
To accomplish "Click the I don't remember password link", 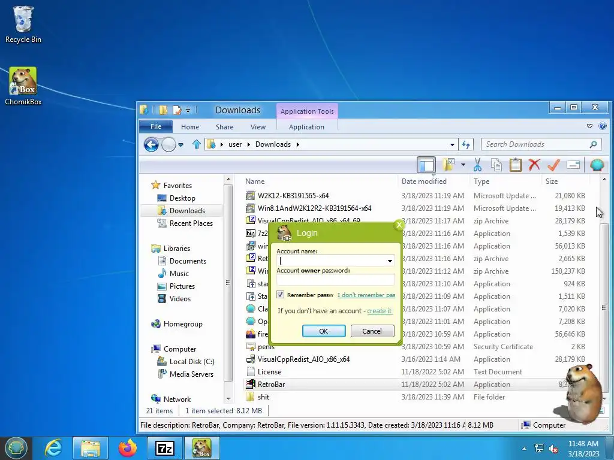I will [x=366, y=295].
